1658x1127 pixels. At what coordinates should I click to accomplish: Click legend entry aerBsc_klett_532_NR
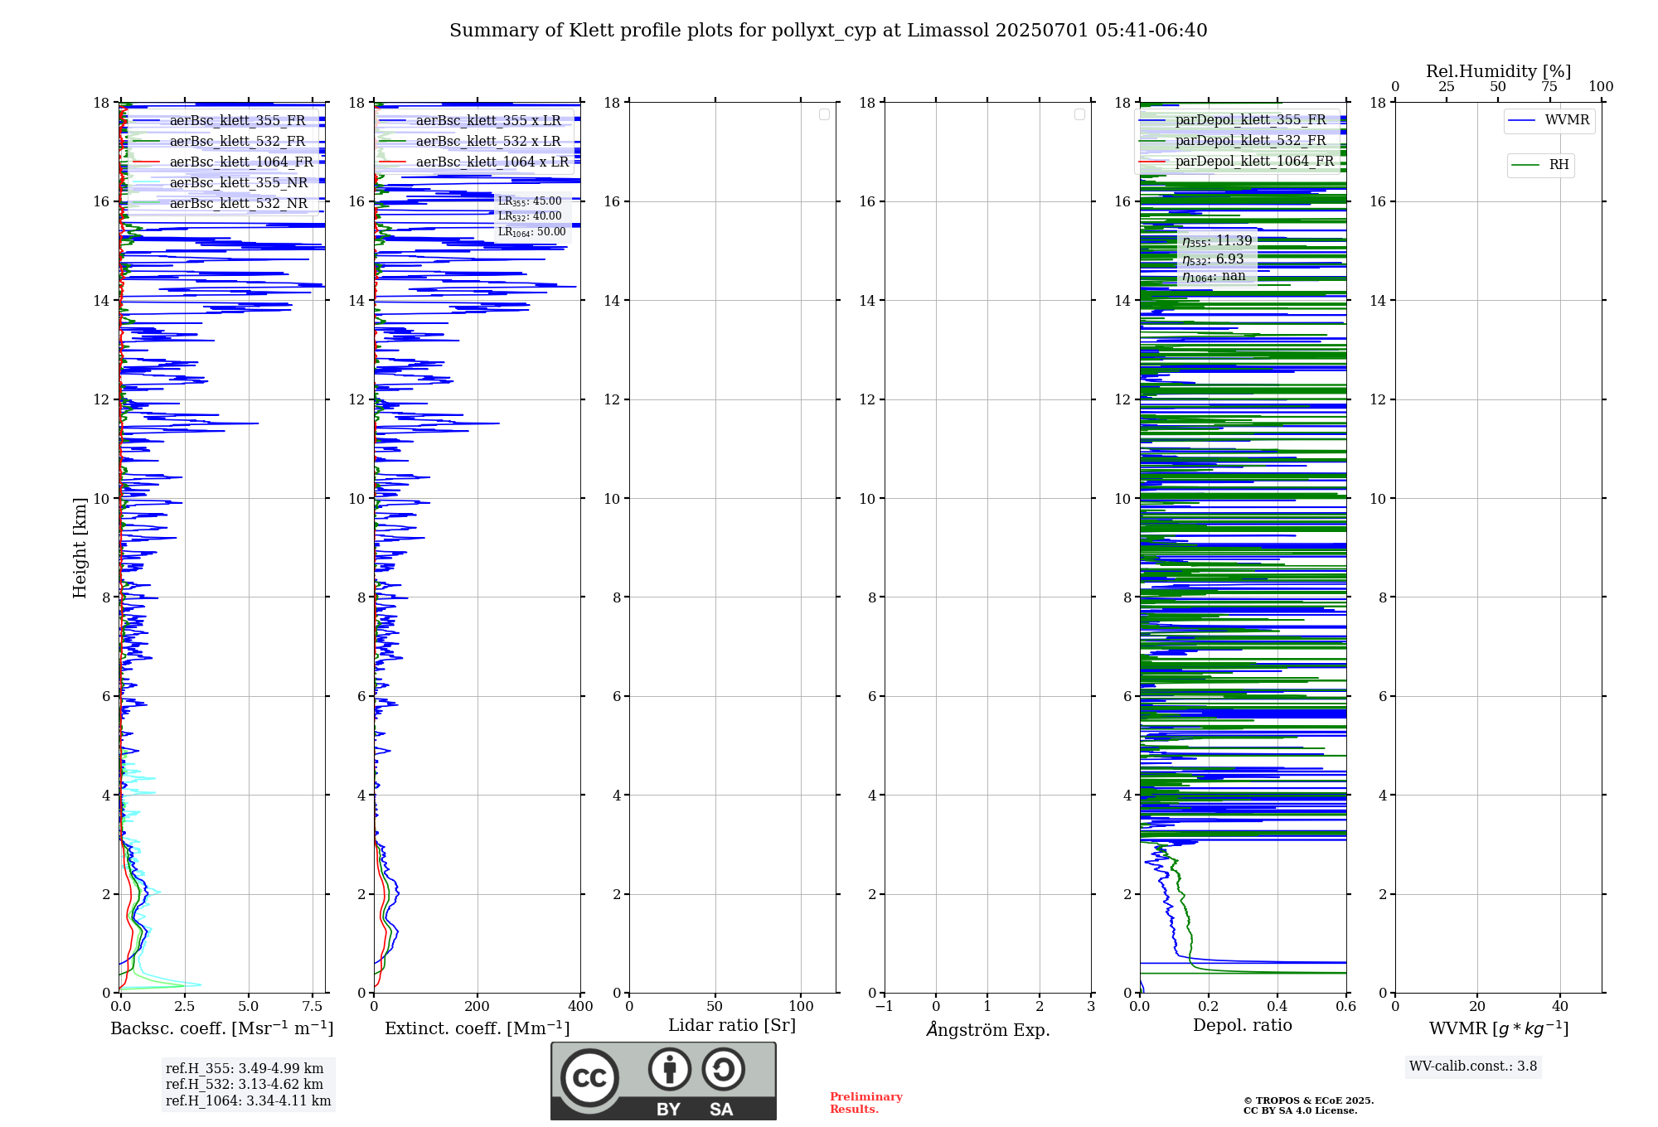pos(221,203)
